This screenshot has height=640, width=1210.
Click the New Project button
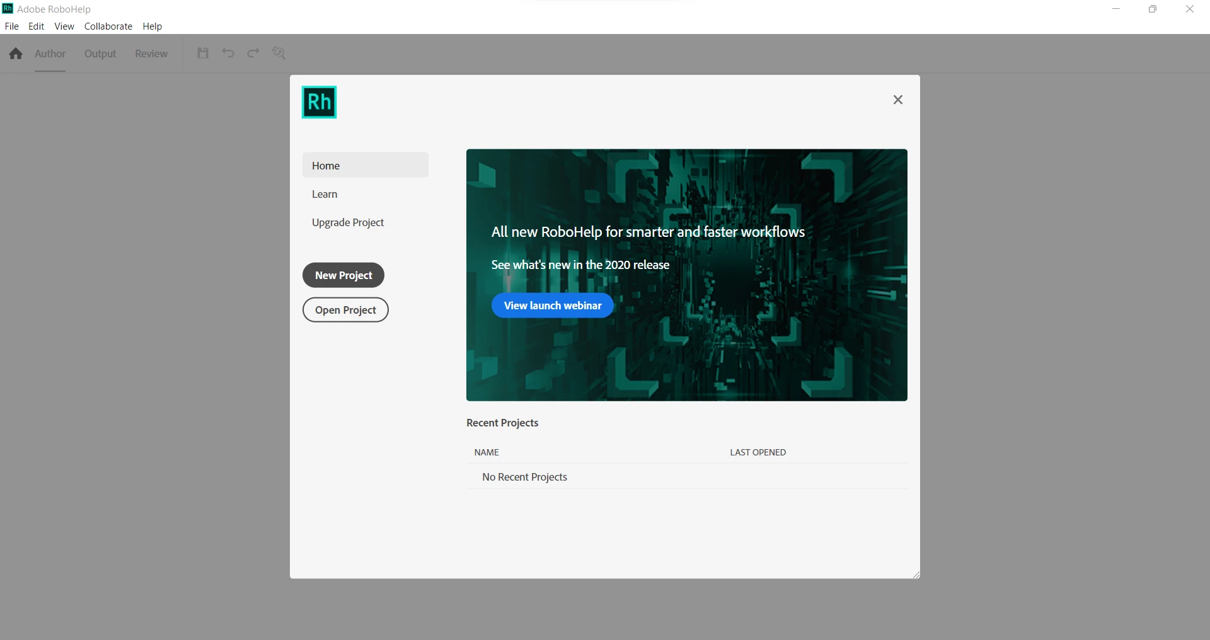tap(343, 275)
